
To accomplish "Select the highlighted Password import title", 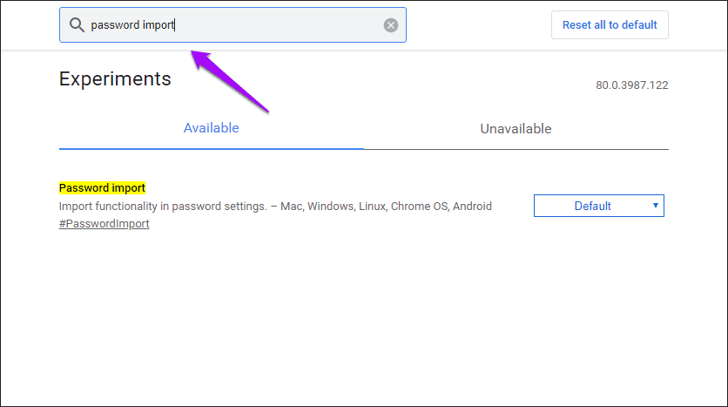I will [102, 188].
